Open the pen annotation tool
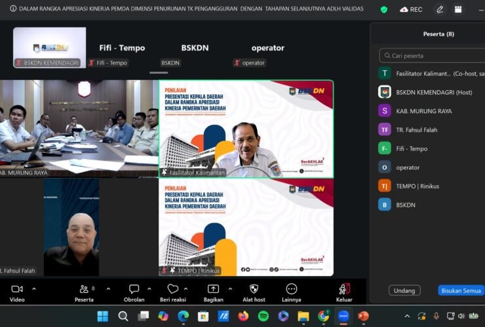 click(440, 9)
